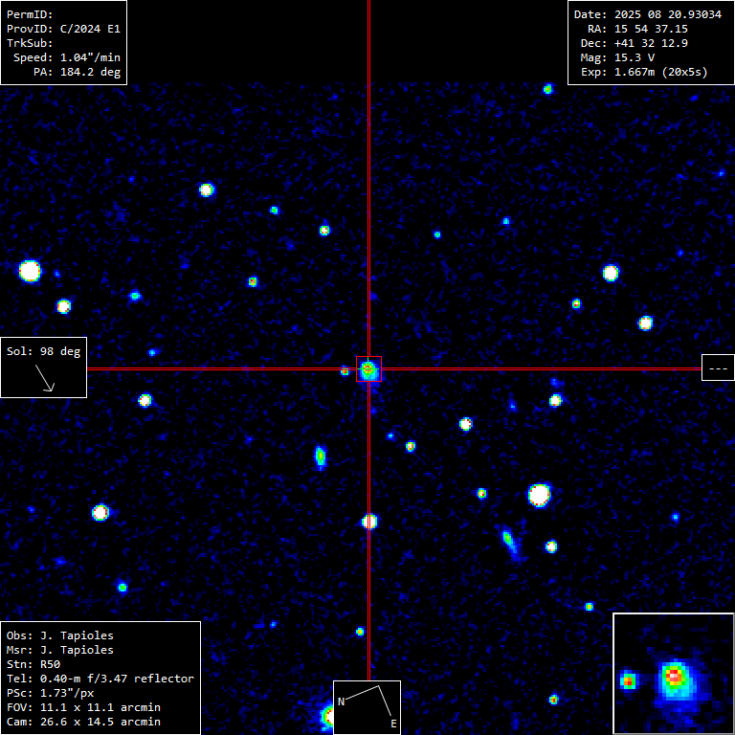
Task: Click the N/E compass orientation indicator
Action: 367,707
